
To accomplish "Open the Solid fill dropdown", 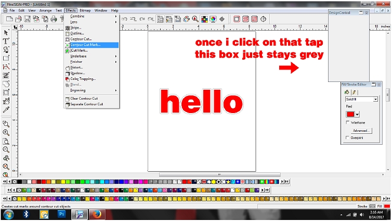I will (x=375, y=99).
